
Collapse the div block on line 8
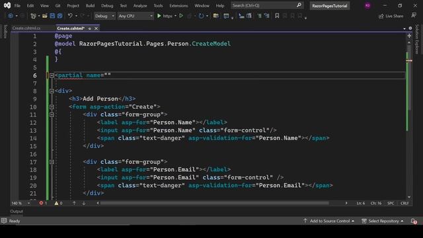click(x=52, y=91)
